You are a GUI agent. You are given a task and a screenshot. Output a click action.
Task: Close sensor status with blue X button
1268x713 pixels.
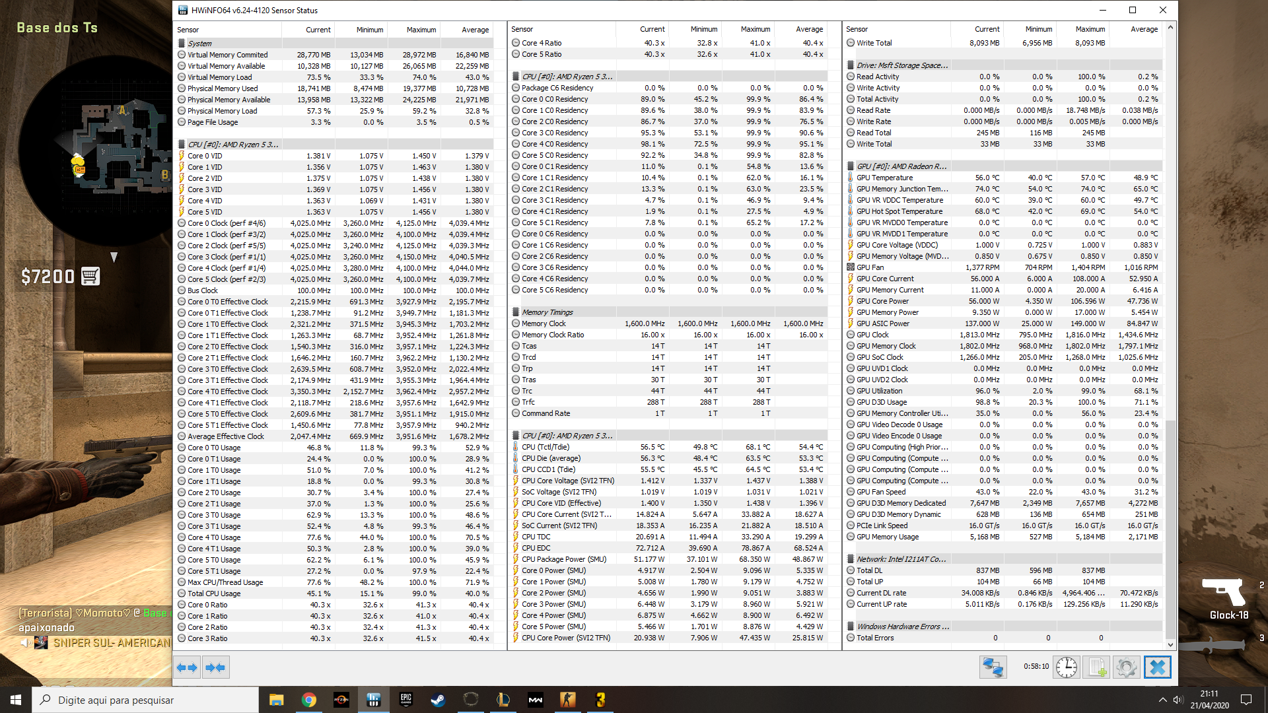click(x=1157, y=667)
